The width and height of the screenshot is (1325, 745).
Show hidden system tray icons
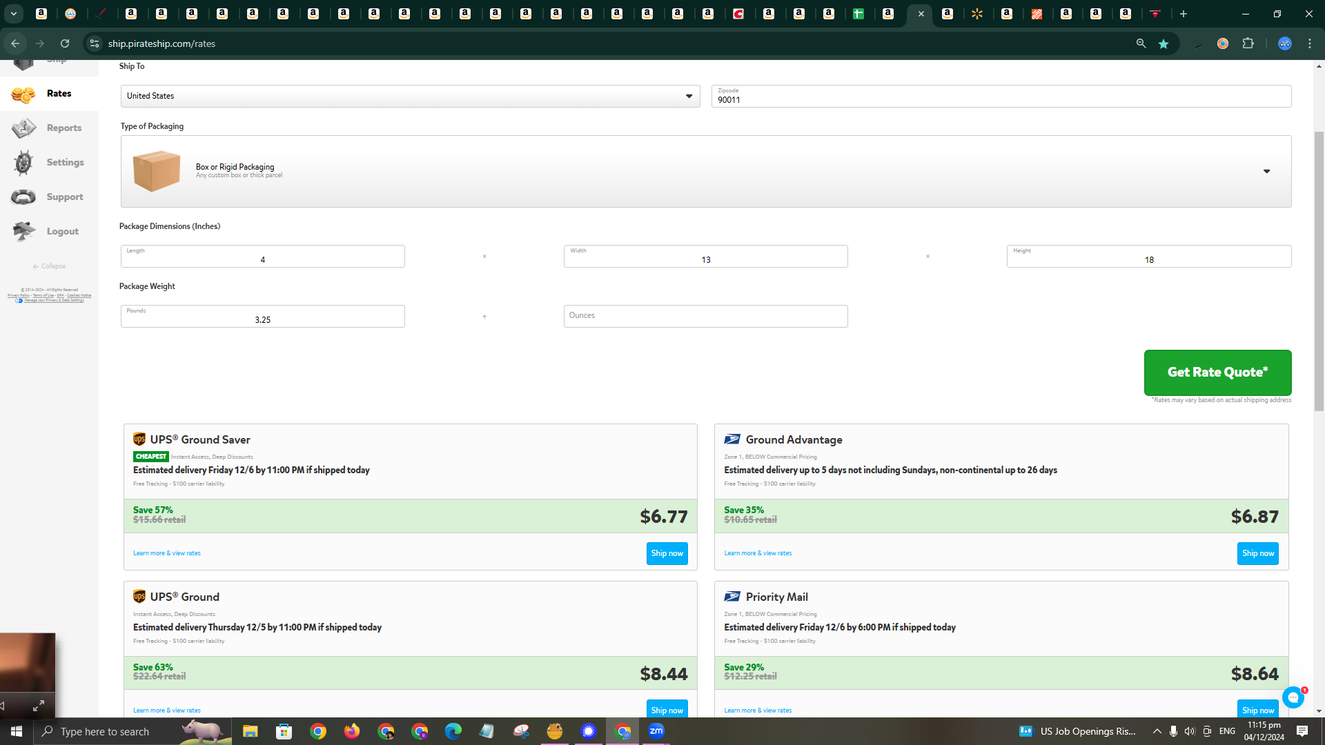[x=1157, y=731]
